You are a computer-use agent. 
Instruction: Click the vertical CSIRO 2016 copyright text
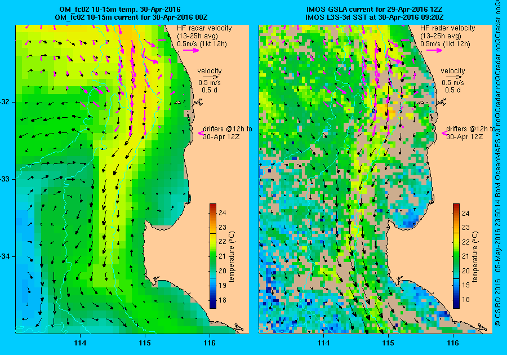tap(499, 163)
